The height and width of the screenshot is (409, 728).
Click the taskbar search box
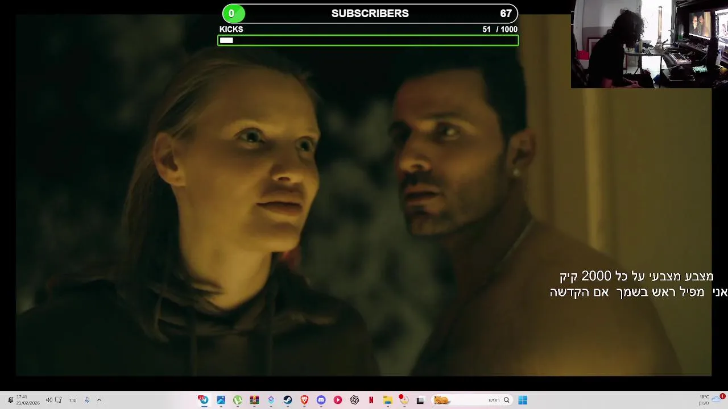coord(472,400)
